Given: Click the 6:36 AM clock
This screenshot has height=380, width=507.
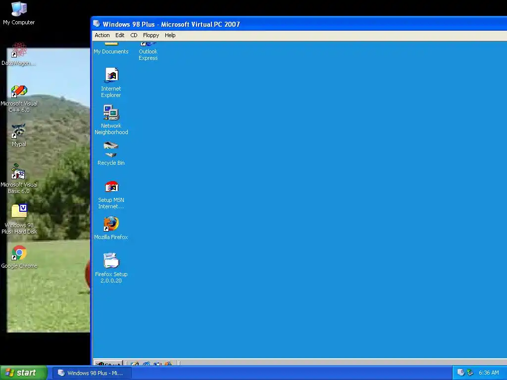Looking at the screenshot, I should [x=489, y=373].
